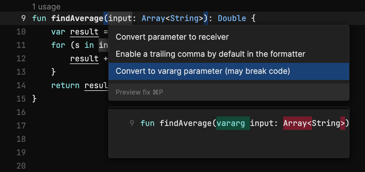Click the findAverage function name
Image resolution: width=365 pixels, height=172 pixels.
click(77, 18)
